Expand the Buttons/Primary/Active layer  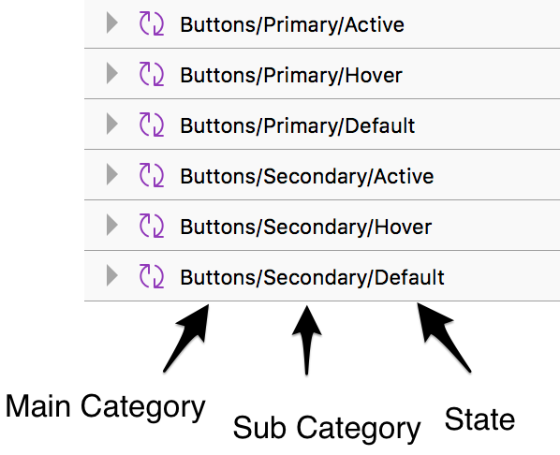[x=112, y=23]
